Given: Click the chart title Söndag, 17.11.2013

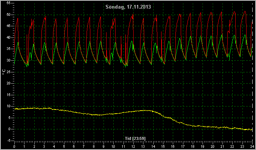Looking at the screenshot, I should click(x=128, y=7).
